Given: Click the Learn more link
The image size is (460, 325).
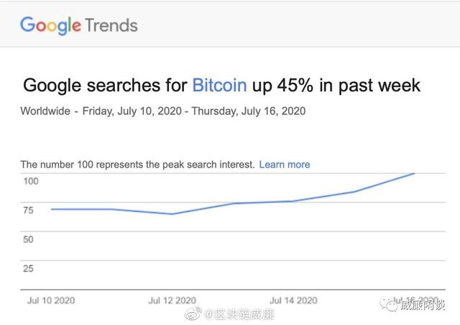Looking at the screenshot, I should point(285,165).
